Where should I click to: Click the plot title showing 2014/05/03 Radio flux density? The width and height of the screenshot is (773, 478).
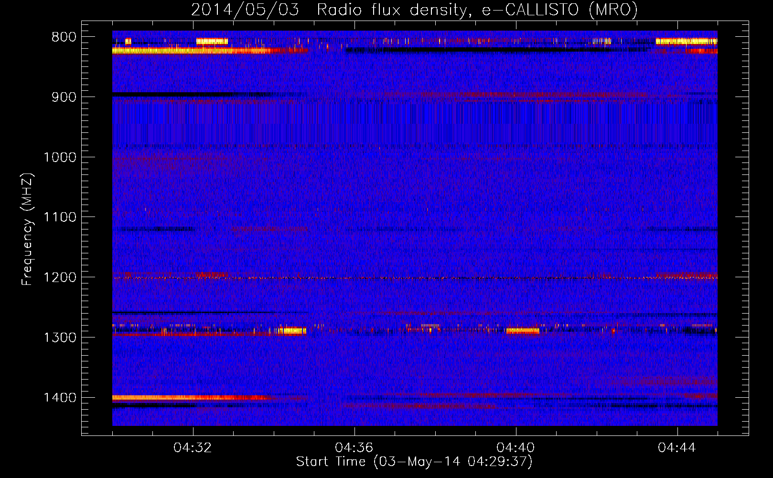click(x=414, y=10)
